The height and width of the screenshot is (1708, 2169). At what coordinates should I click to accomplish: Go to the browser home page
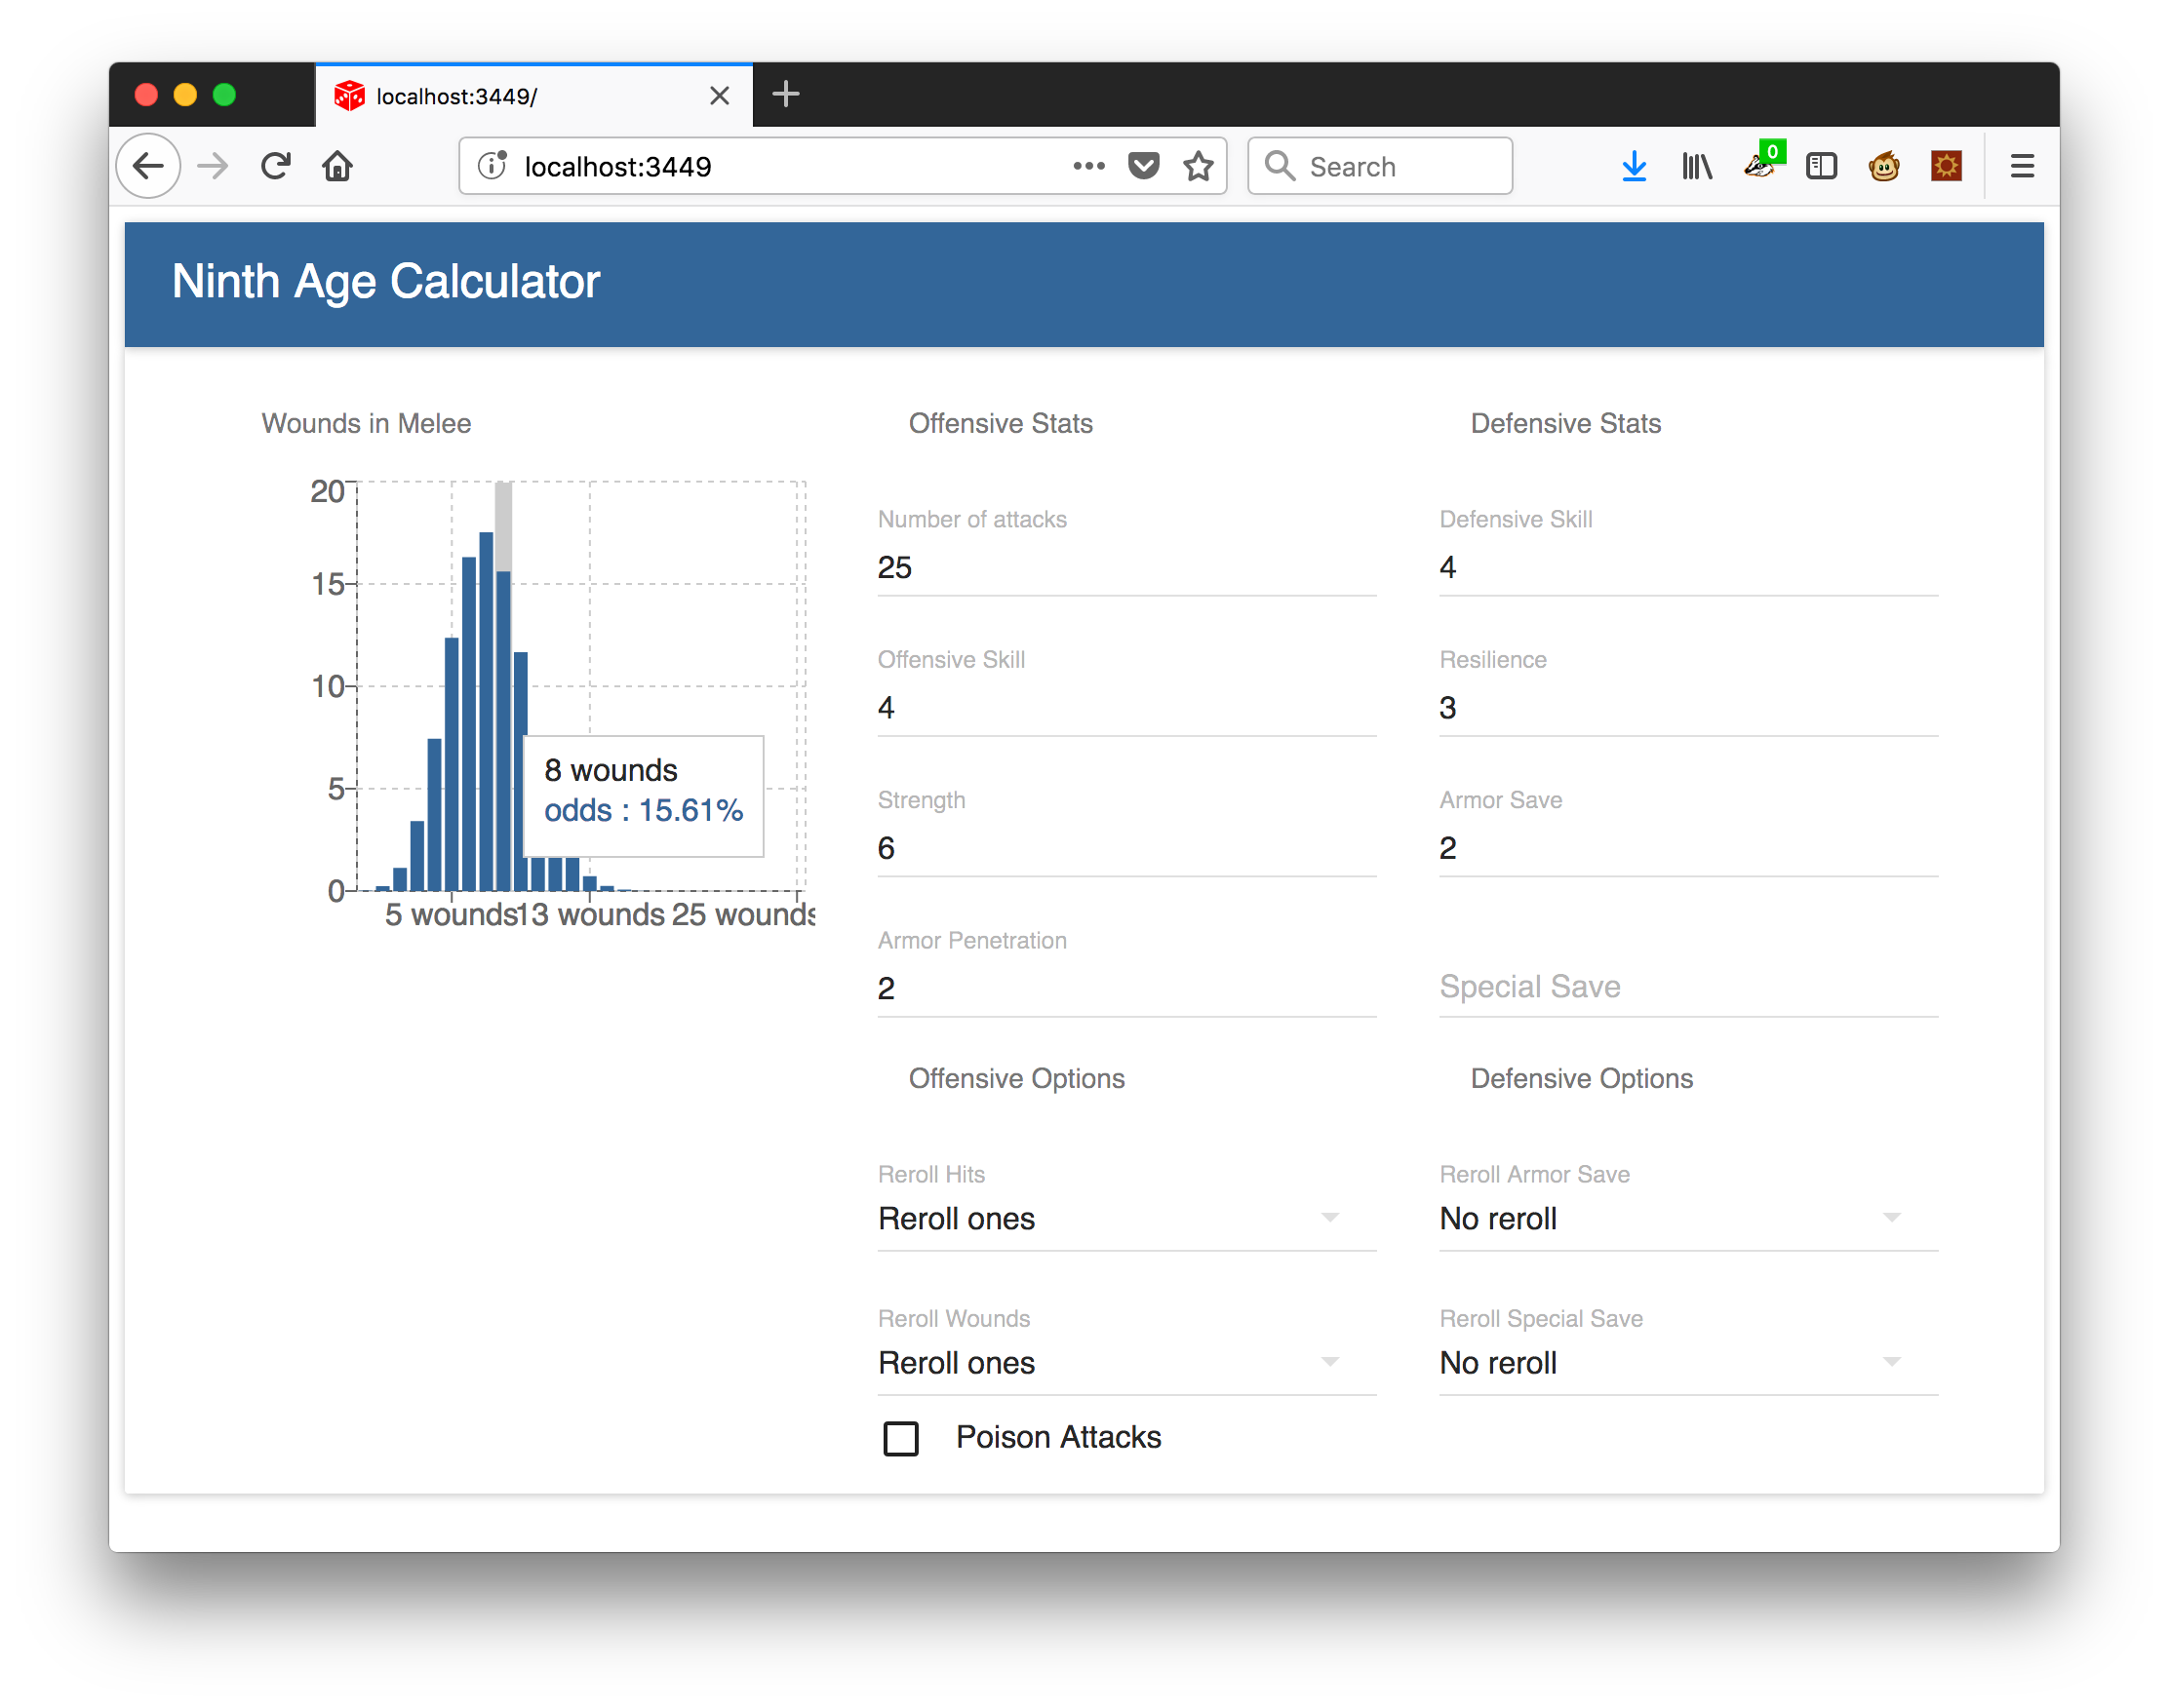coord(337,166)
